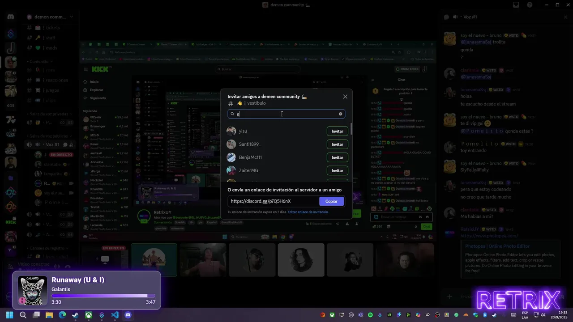Click invite icon on Voz #1 channel
The height and width of the screenshot is (322, 573).
tap(72, 144)
